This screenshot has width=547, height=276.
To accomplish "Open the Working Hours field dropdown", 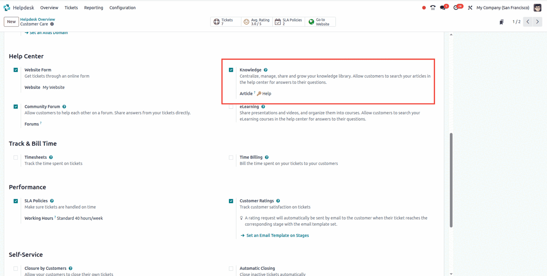I will [80, 218].
